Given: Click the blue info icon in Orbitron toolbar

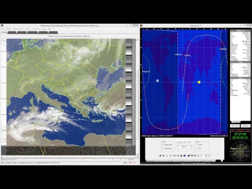Looking at the screenshot, I should (184, 155).
